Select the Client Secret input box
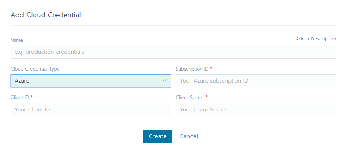This screenshot has width=346, height=151. coord(255,110)
